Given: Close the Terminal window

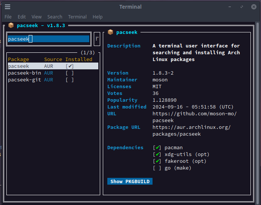Looking at the screenshot, I should (254, 7).
